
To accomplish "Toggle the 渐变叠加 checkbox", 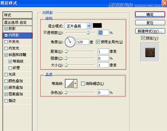I will click(x=6, y=88).
